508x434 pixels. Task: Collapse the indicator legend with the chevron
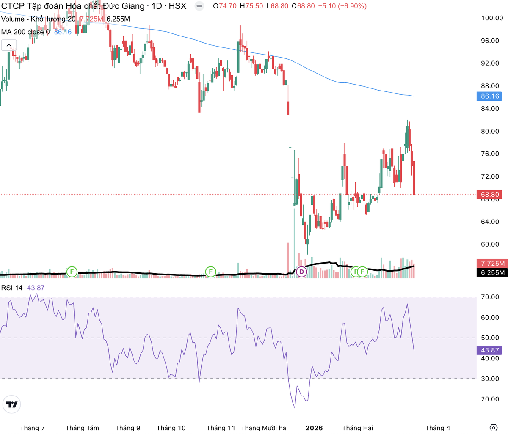click(x=9, y=45)
